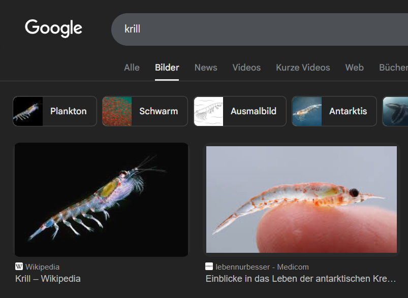408x298 pixels.
Task: Open the Kurze Videos tab
Action: [x=303, y=68]
